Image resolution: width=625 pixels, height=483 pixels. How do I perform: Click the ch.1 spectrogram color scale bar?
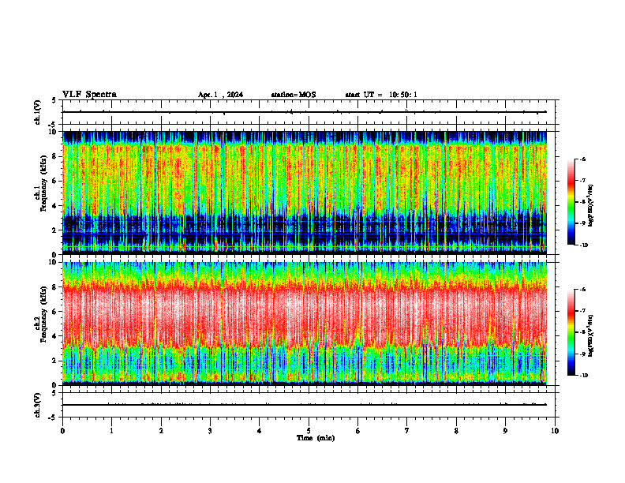[571, 202]
